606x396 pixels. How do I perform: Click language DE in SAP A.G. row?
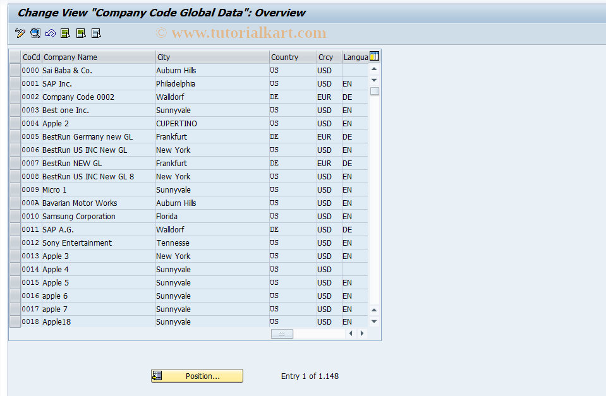(347, 229)
